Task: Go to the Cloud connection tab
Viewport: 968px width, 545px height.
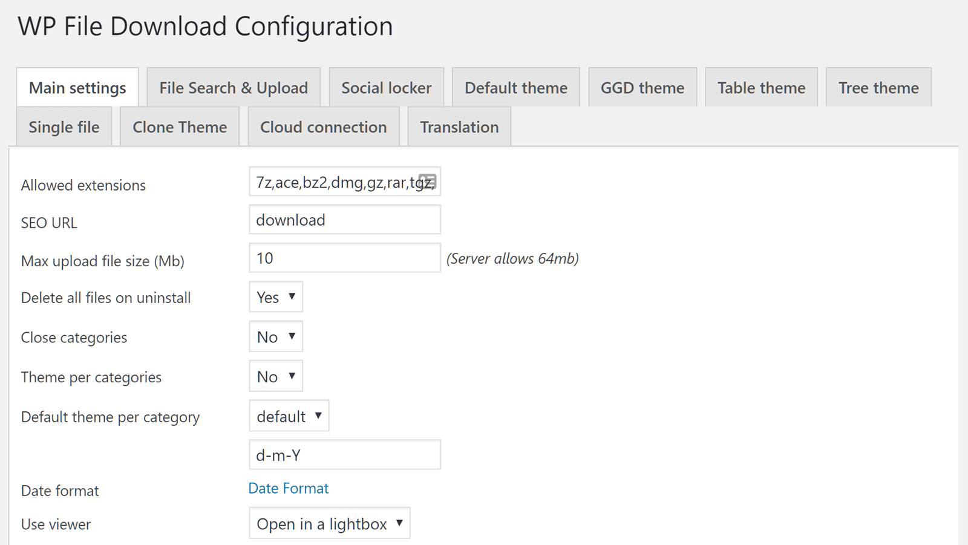Action: point(323,127)
